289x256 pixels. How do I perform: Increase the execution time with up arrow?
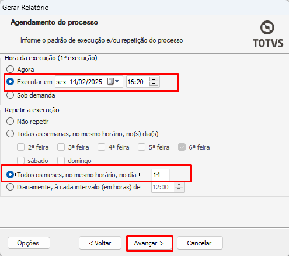154,79
